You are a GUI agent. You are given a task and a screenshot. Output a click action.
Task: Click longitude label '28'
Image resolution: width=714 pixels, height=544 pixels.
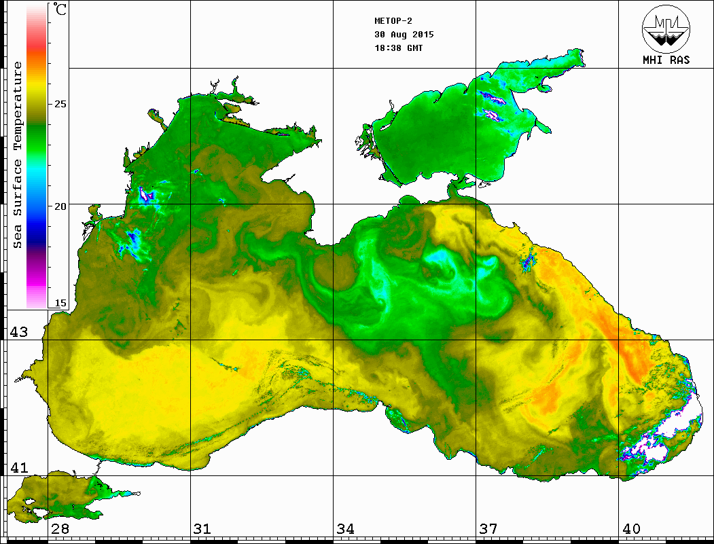(60, 529)
